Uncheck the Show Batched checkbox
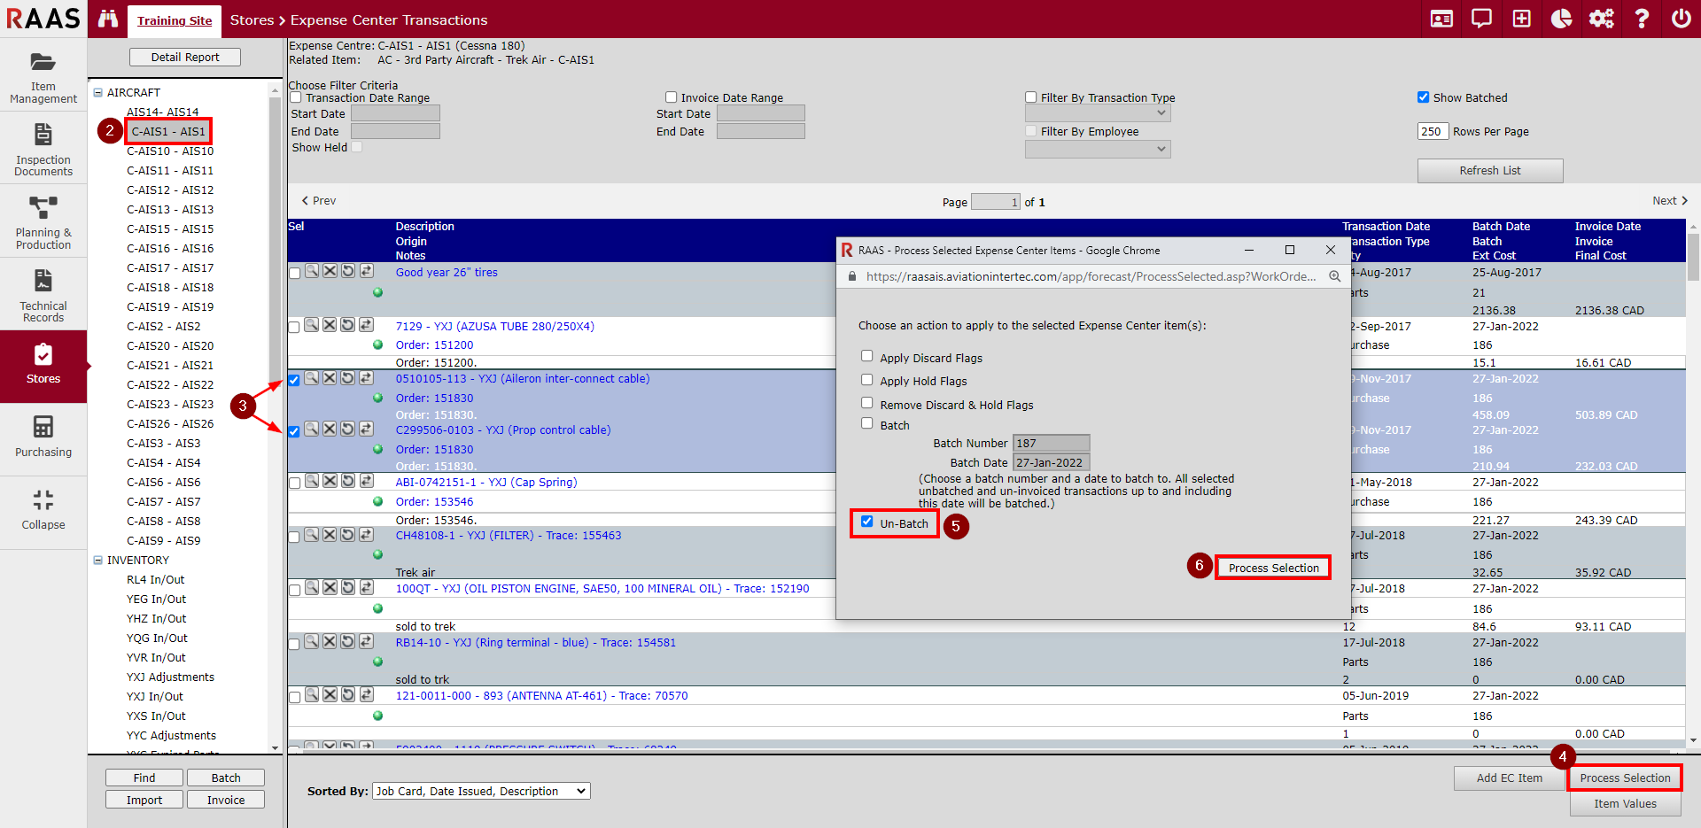The width and height of the screenshot is (1701, 828). point(1423,97)
